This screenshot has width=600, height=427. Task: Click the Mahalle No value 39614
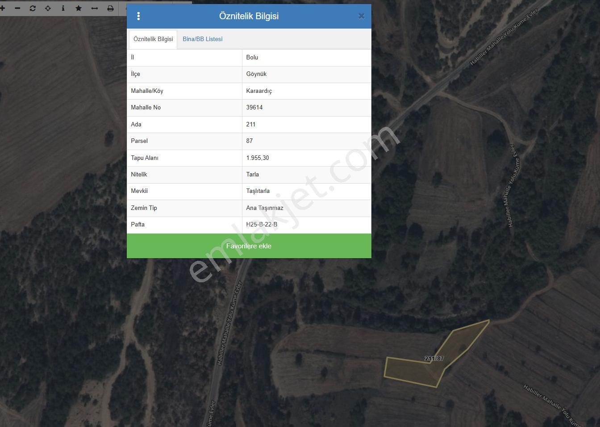(254, 108)
